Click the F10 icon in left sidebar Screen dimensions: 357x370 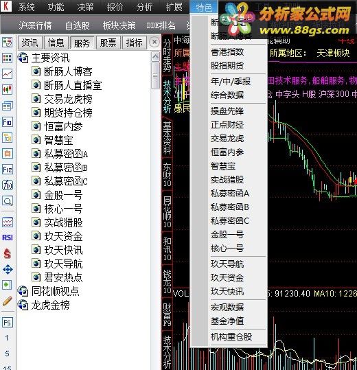7,122
